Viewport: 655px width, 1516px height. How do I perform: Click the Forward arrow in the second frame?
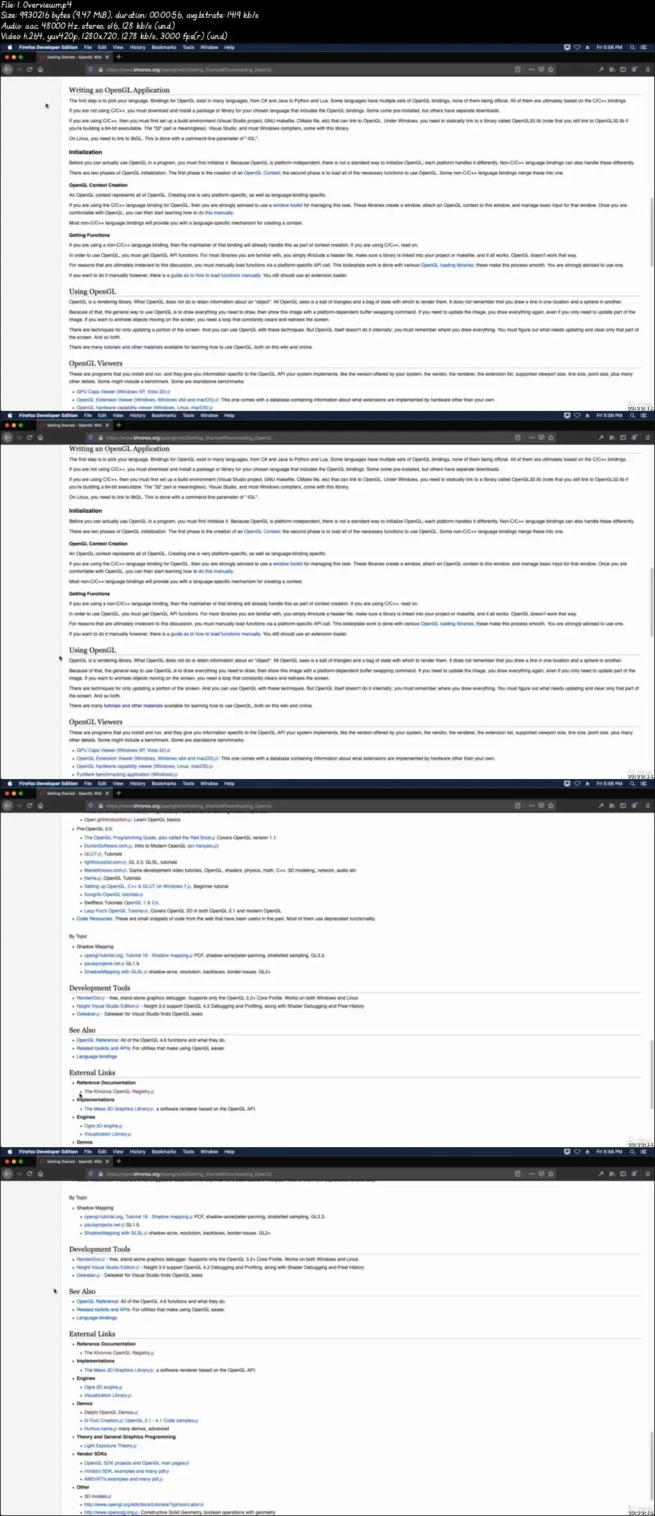pyautogui.click(x=19, y=437)
